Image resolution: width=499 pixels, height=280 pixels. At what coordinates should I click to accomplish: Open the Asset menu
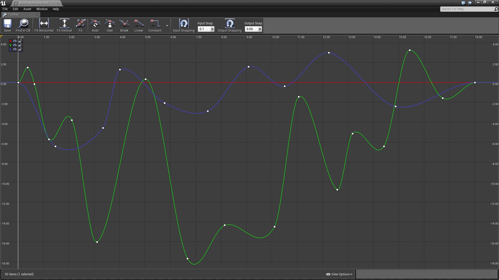pyautogui.click(x=27, y=9)
